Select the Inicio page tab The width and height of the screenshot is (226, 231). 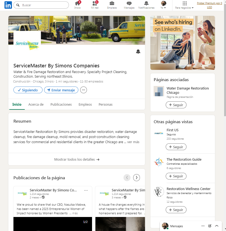[17, 105]
